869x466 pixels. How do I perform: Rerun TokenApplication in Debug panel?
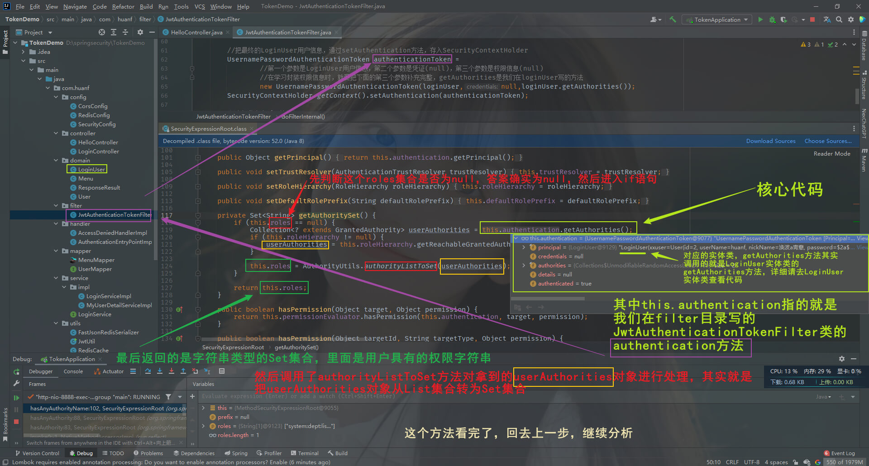(16, 371)
